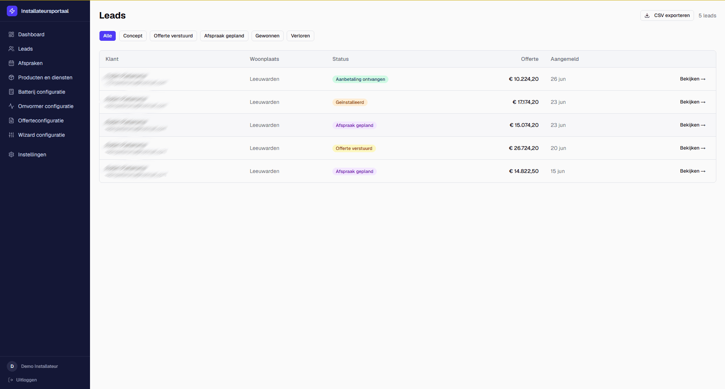725x389 pixels.
Task: Filter leads by Verloren
Action: point(300,36)
